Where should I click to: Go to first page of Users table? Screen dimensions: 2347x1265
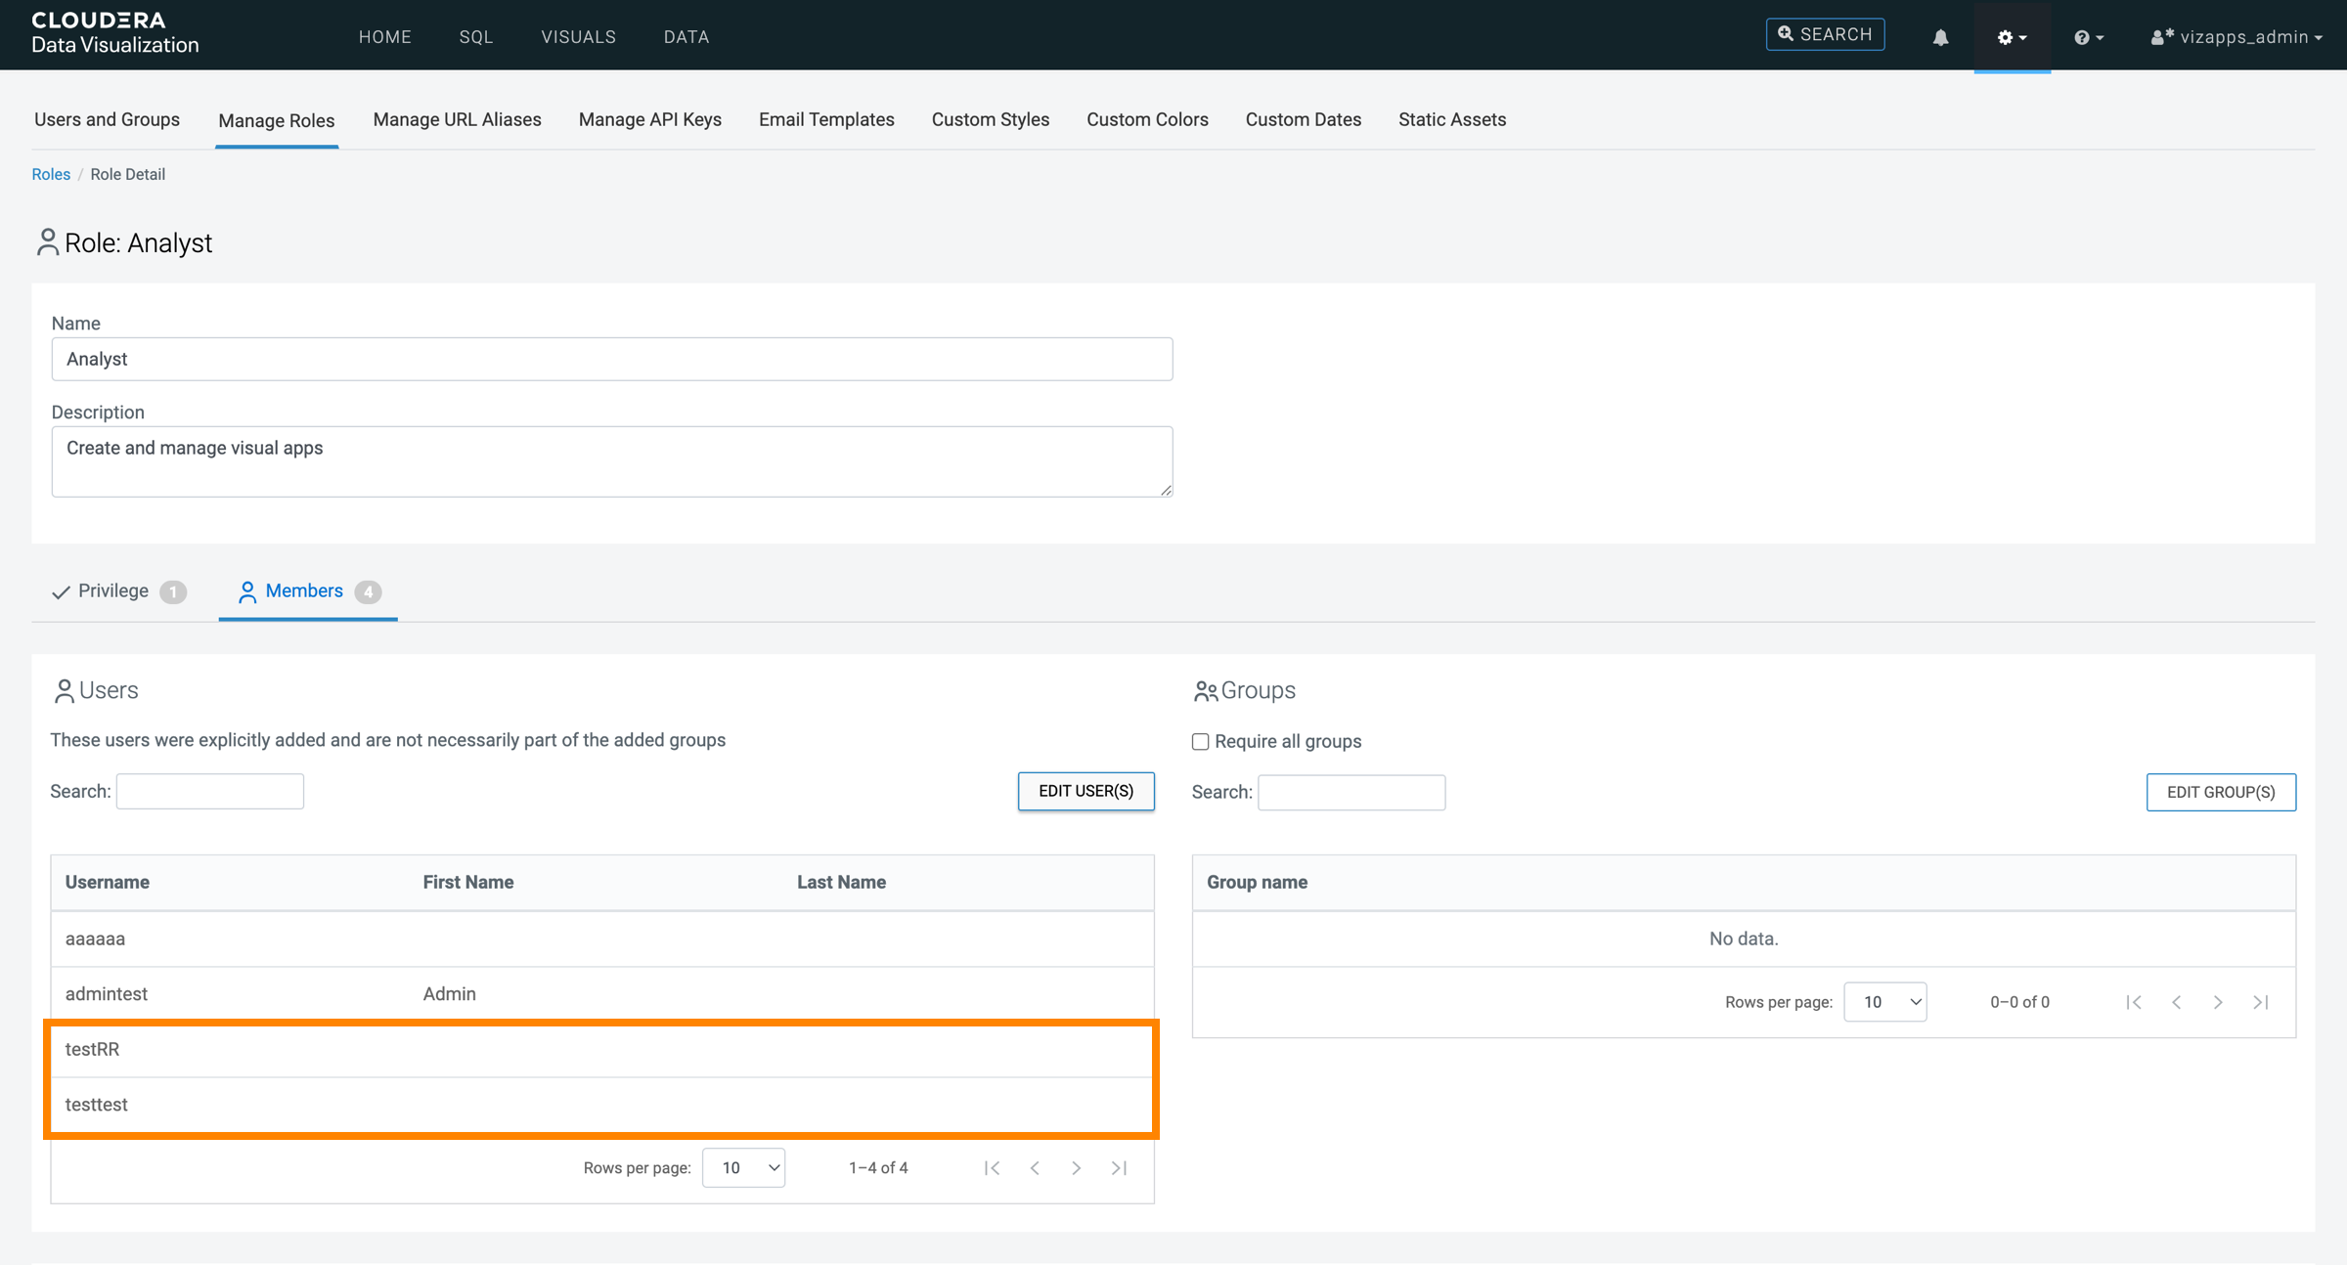coord(992,1167)
